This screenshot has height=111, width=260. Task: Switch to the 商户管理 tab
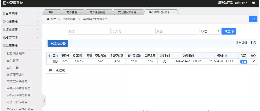(72, 12)
